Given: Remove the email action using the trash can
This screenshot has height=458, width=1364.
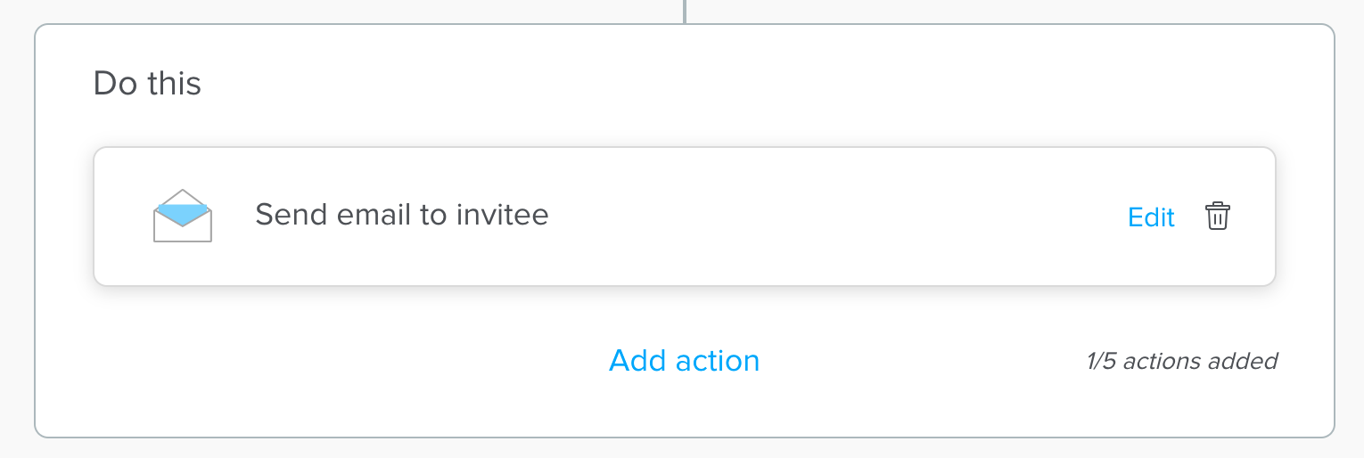Looking at the screenshot, I should 1217,217.
